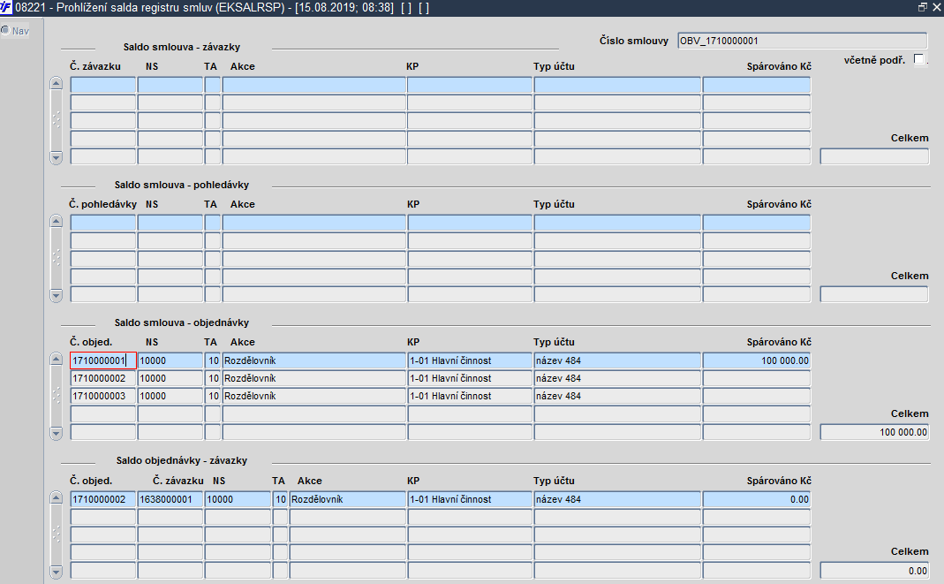
Task: Select order row 1710000003
Action: click(103, 396)
